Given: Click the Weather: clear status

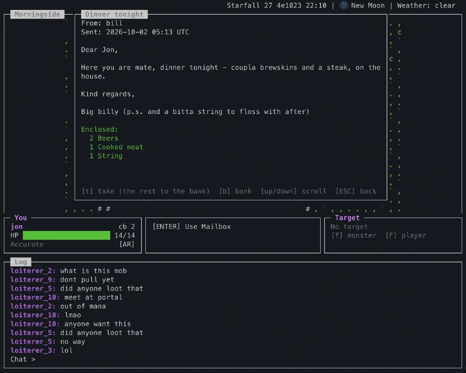Looking at the screenshot, I should tap(426, 5).
